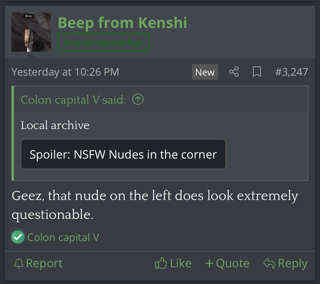Screen dimensions: 320x284
Task: Like this post
Action: (173, 263)
